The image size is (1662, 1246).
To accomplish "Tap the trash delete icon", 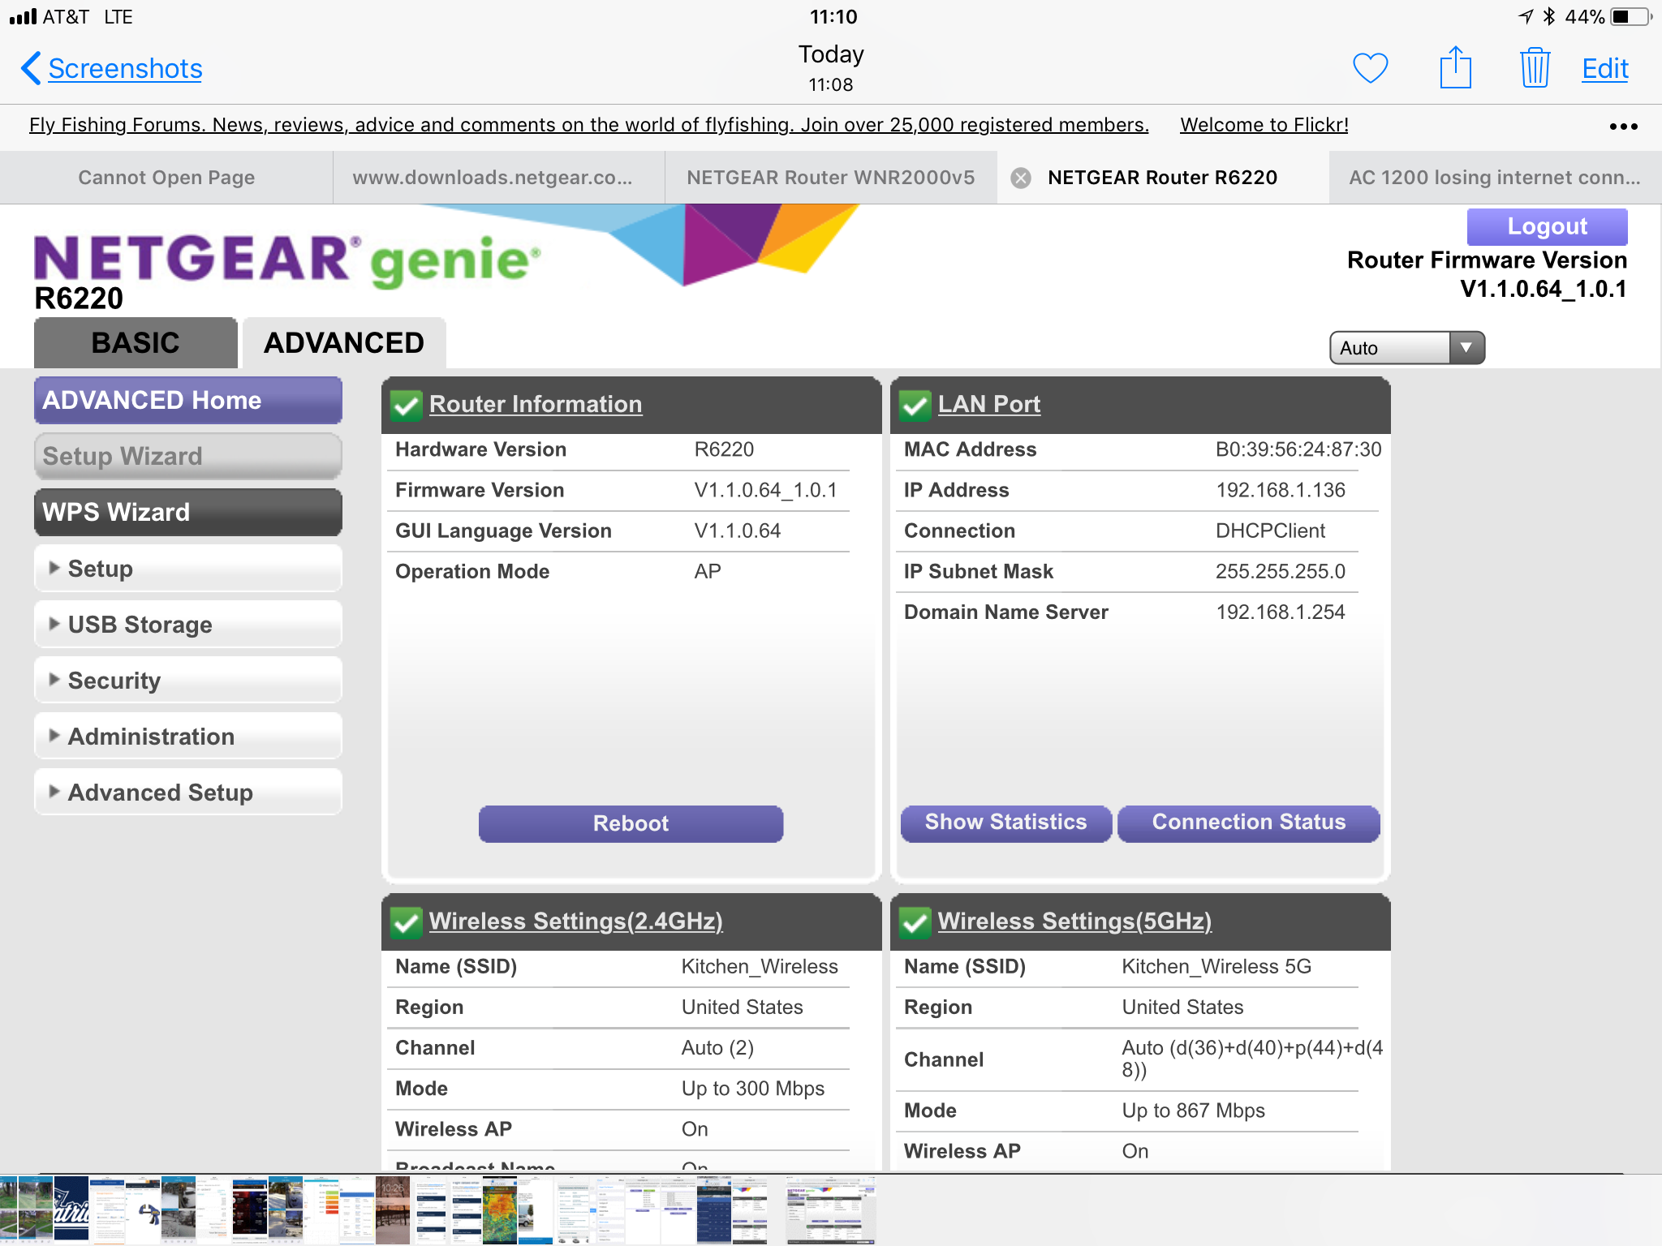I will click(x=1534, y=68).
